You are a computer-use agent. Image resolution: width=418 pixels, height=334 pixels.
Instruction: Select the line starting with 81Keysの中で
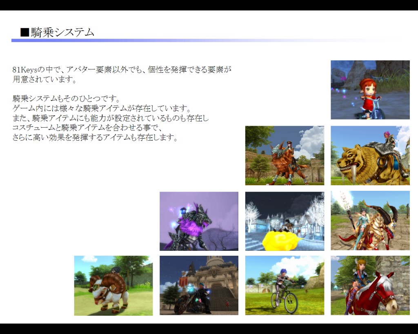point(122,69)
